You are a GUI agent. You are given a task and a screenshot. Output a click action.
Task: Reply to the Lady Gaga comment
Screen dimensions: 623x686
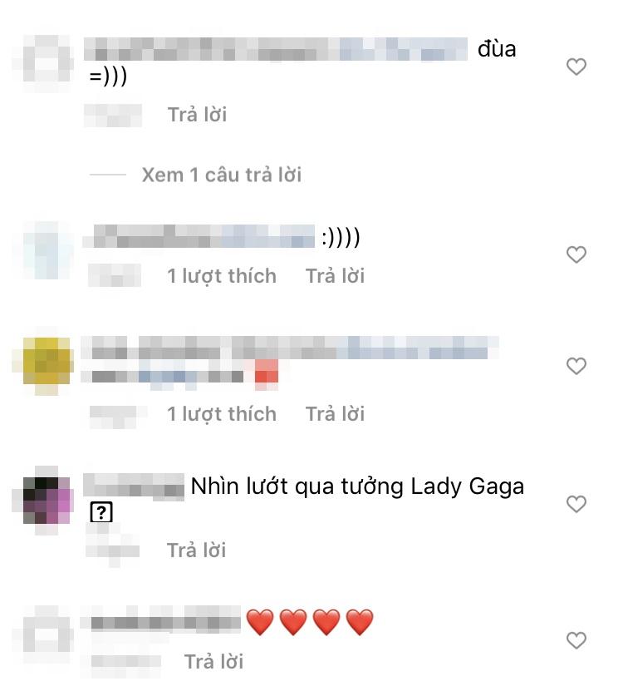click(x=196, y=550)
